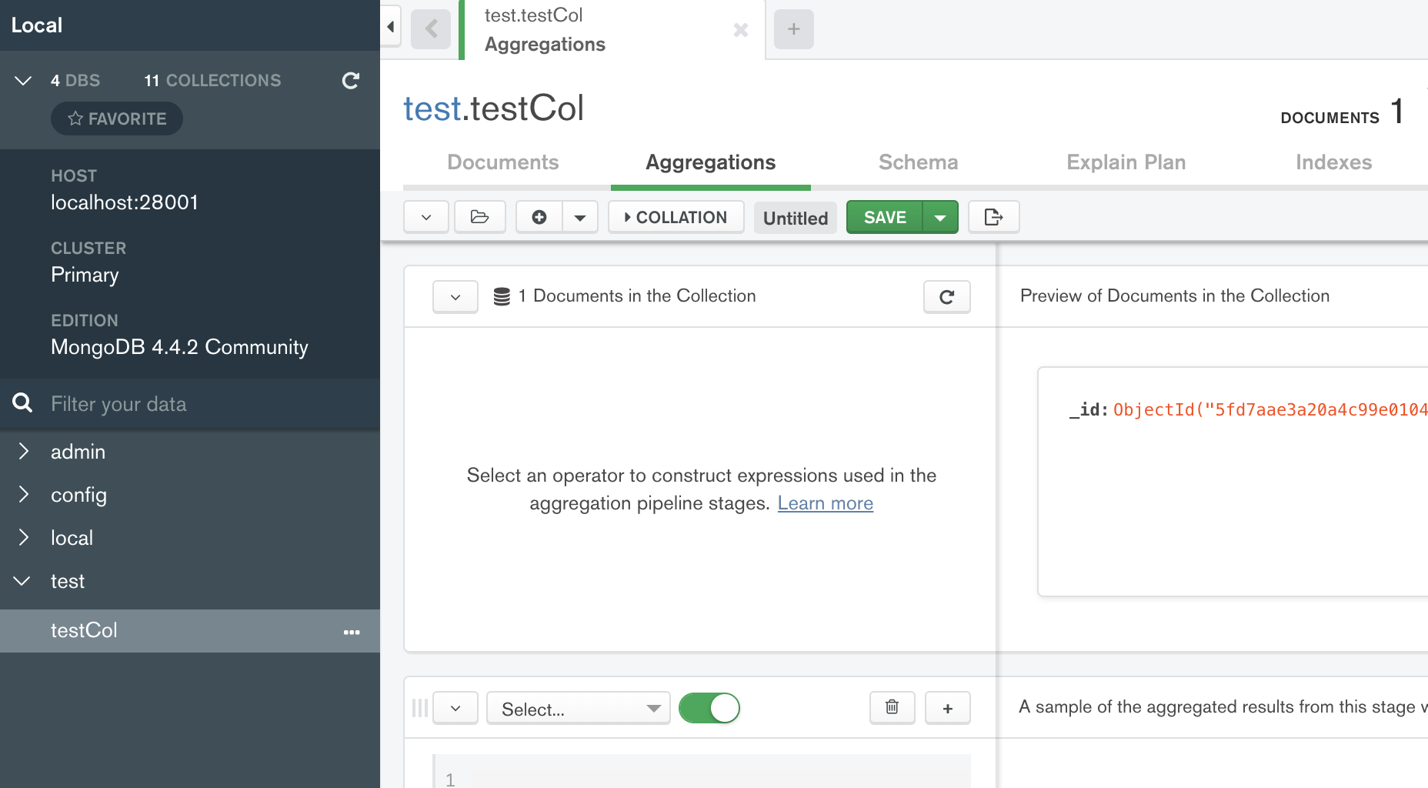
Task: Collapse the test database
Action: (x=22, y=581)
